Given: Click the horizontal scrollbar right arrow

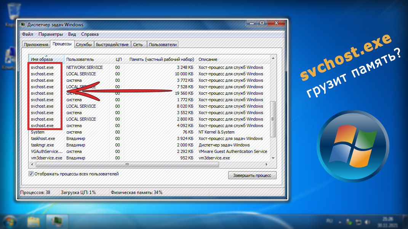Looking at the screenshot, I should [x=266, y=165].
